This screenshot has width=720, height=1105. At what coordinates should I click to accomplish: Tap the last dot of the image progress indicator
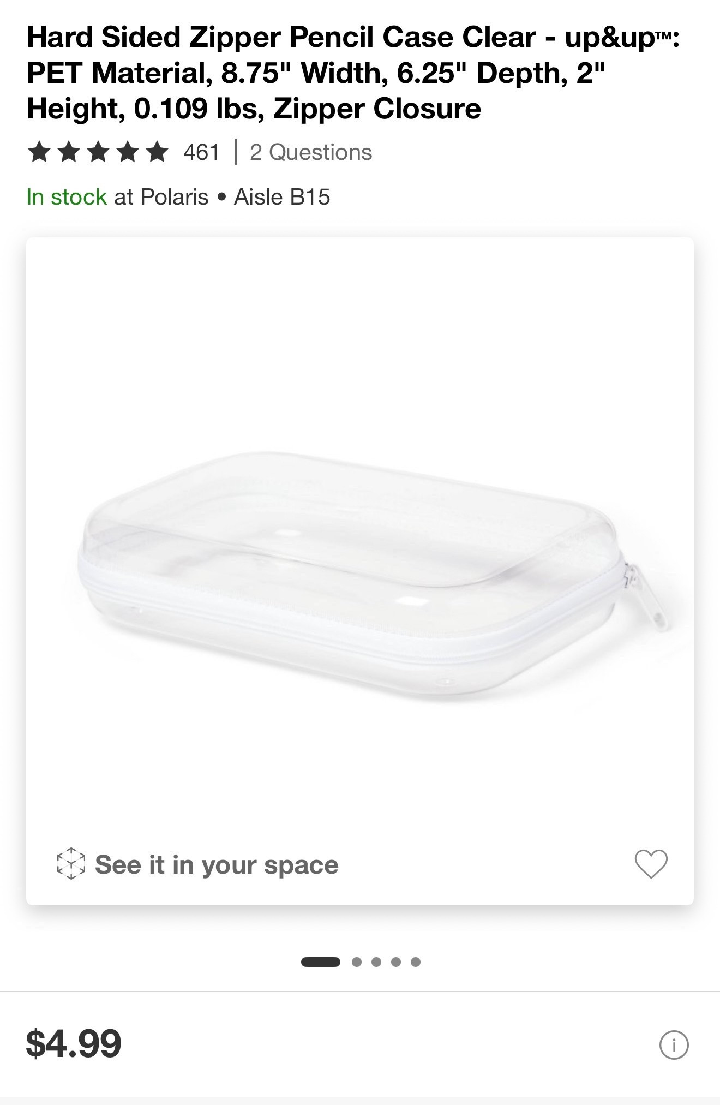[x=416, y=961]
